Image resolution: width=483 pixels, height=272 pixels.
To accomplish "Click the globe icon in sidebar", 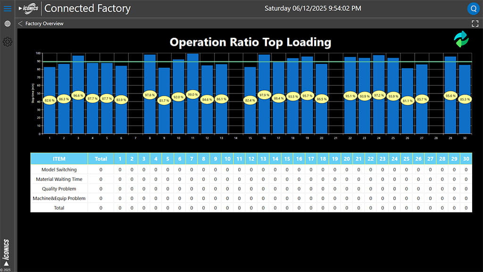I will [x=7, y=24].
